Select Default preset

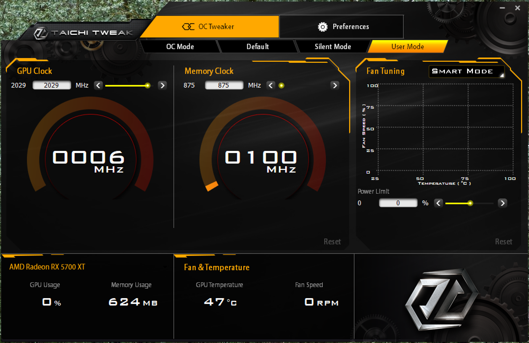coord(258,47)
